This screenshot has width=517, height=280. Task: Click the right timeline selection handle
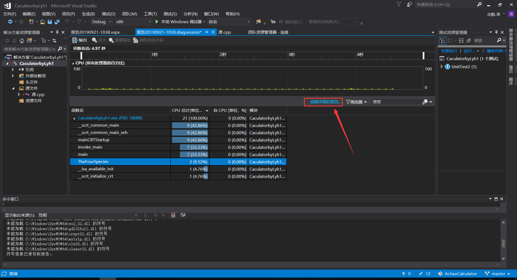point(424,56)
